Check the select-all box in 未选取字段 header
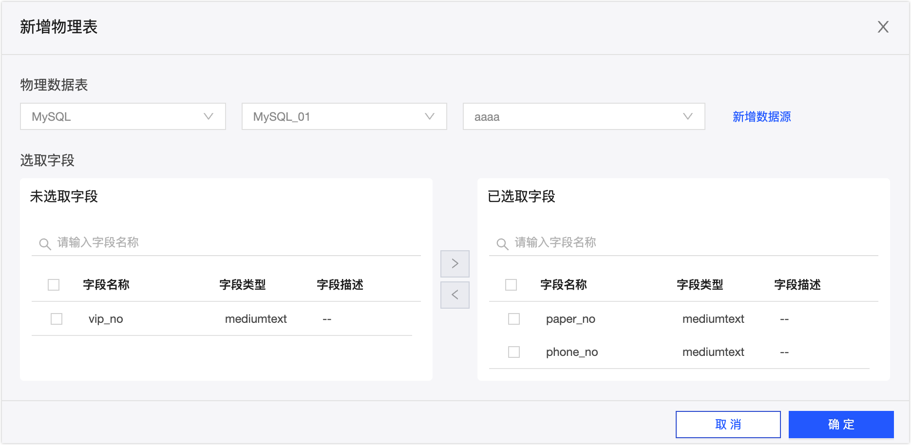Viewport: 911px width, 445px height. [54, 285]
